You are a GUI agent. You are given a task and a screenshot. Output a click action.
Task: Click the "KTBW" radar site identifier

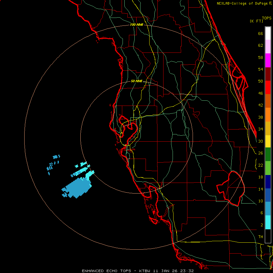(145, 271)
